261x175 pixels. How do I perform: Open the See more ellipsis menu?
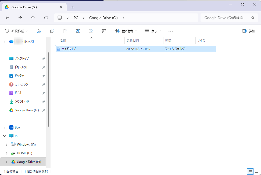point(171,31)
